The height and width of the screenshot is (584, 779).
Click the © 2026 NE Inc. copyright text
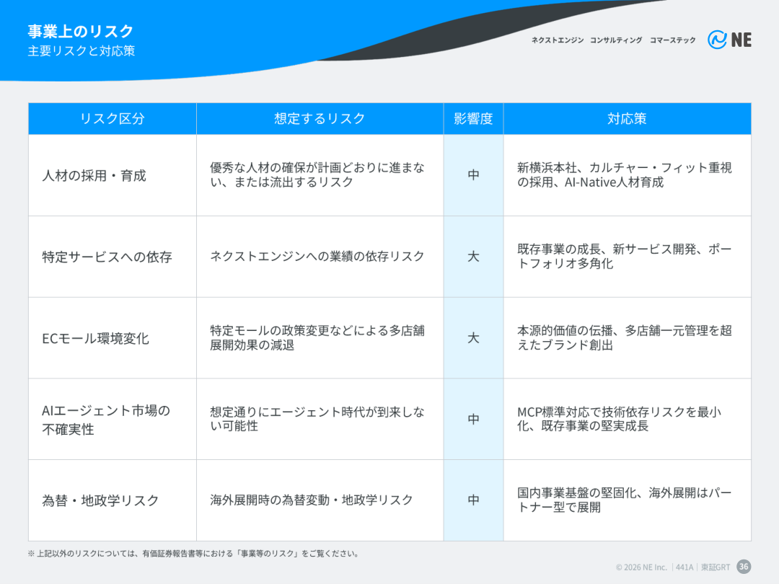tap(641, 567)
